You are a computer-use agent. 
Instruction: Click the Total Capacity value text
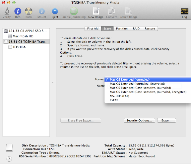coord(151,145)
